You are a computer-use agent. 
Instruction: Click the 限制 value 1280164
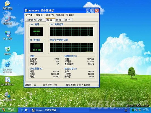(55, 74)
